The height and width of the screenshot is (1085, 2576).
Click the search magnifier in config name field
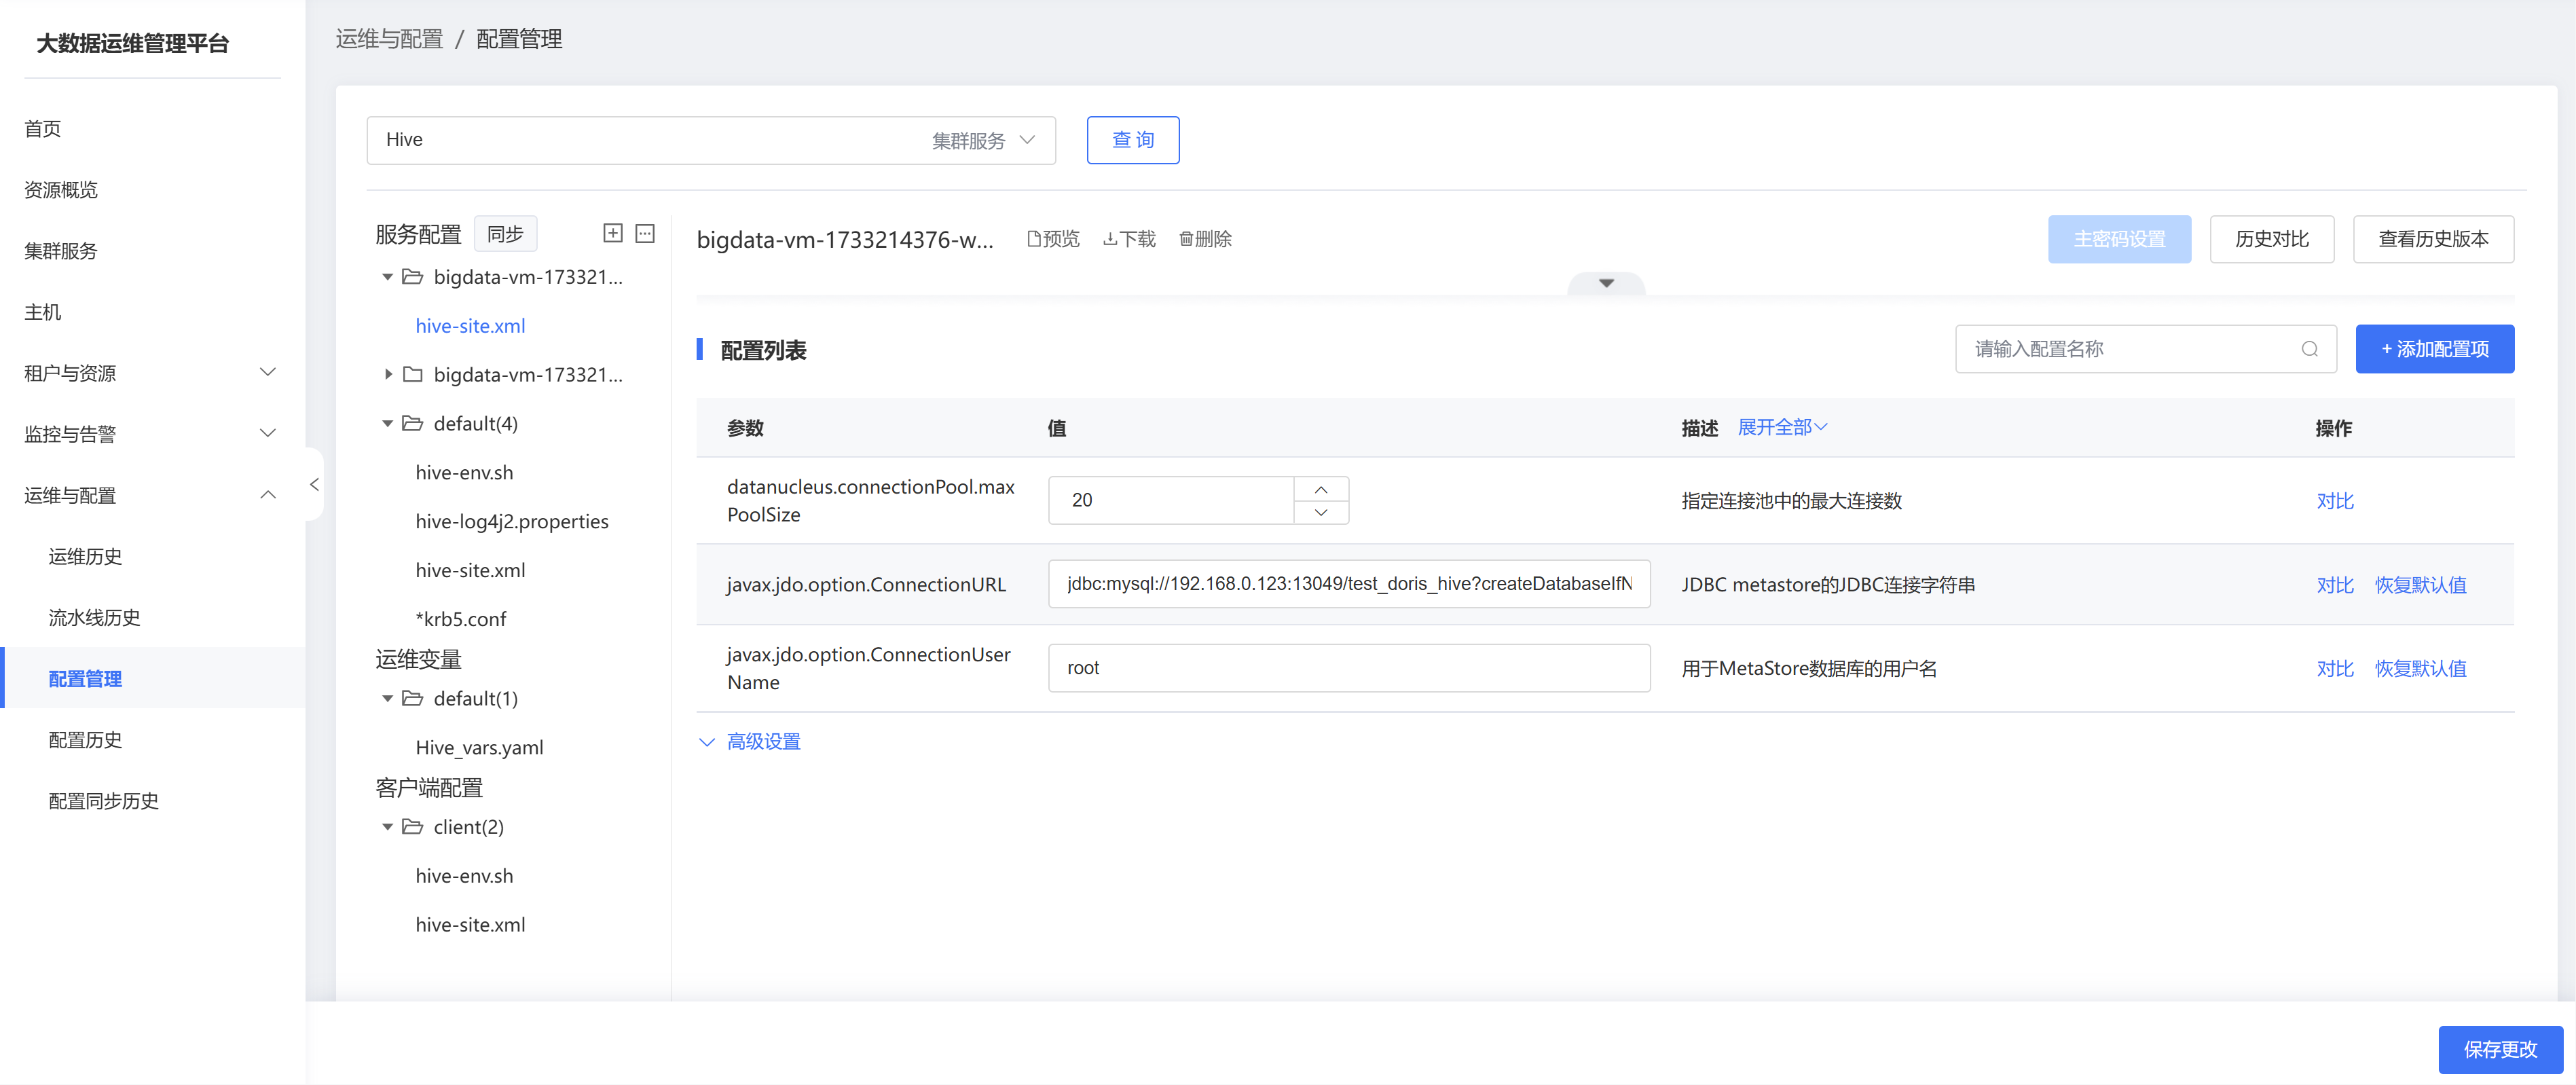click(x=2309, y=349)
